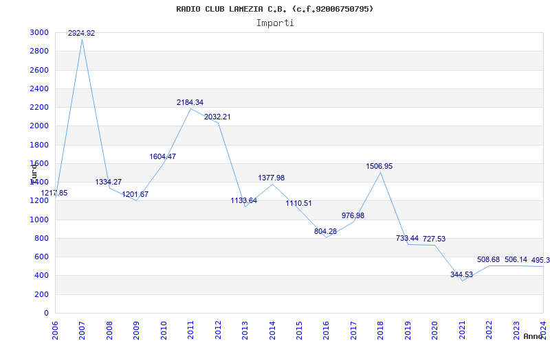Click the 1377.98 data label
550x343 pixels.
pos(272,178)
